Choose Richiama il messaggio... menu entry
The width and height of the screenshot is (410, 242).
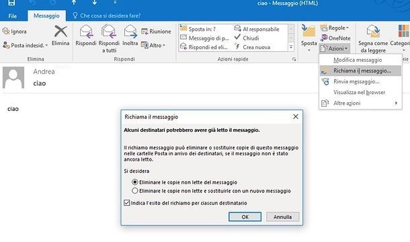coord(360,71)
